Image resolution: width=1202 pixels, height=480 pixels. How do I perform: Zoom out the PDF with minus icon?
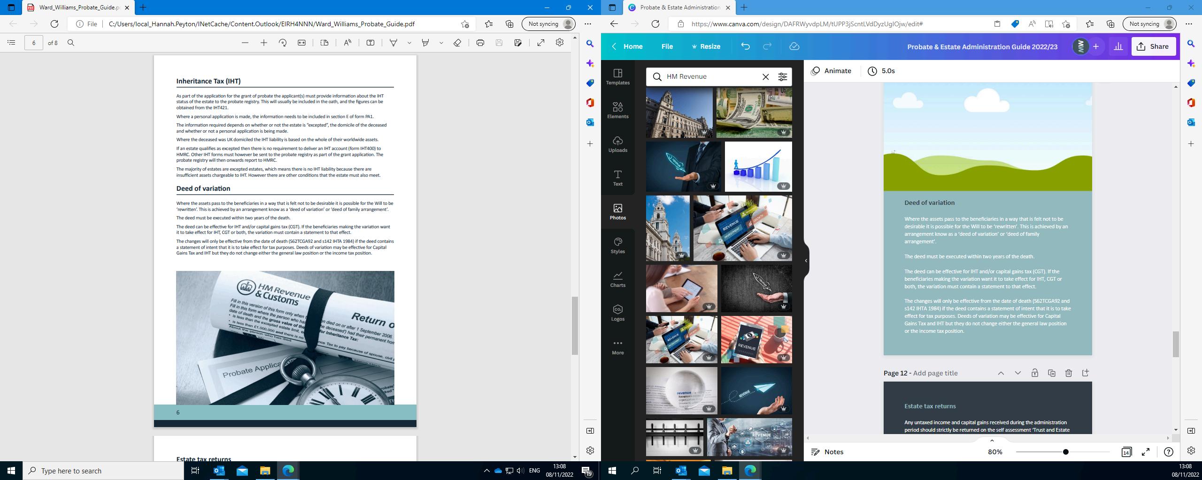click(x=245, y=43)
